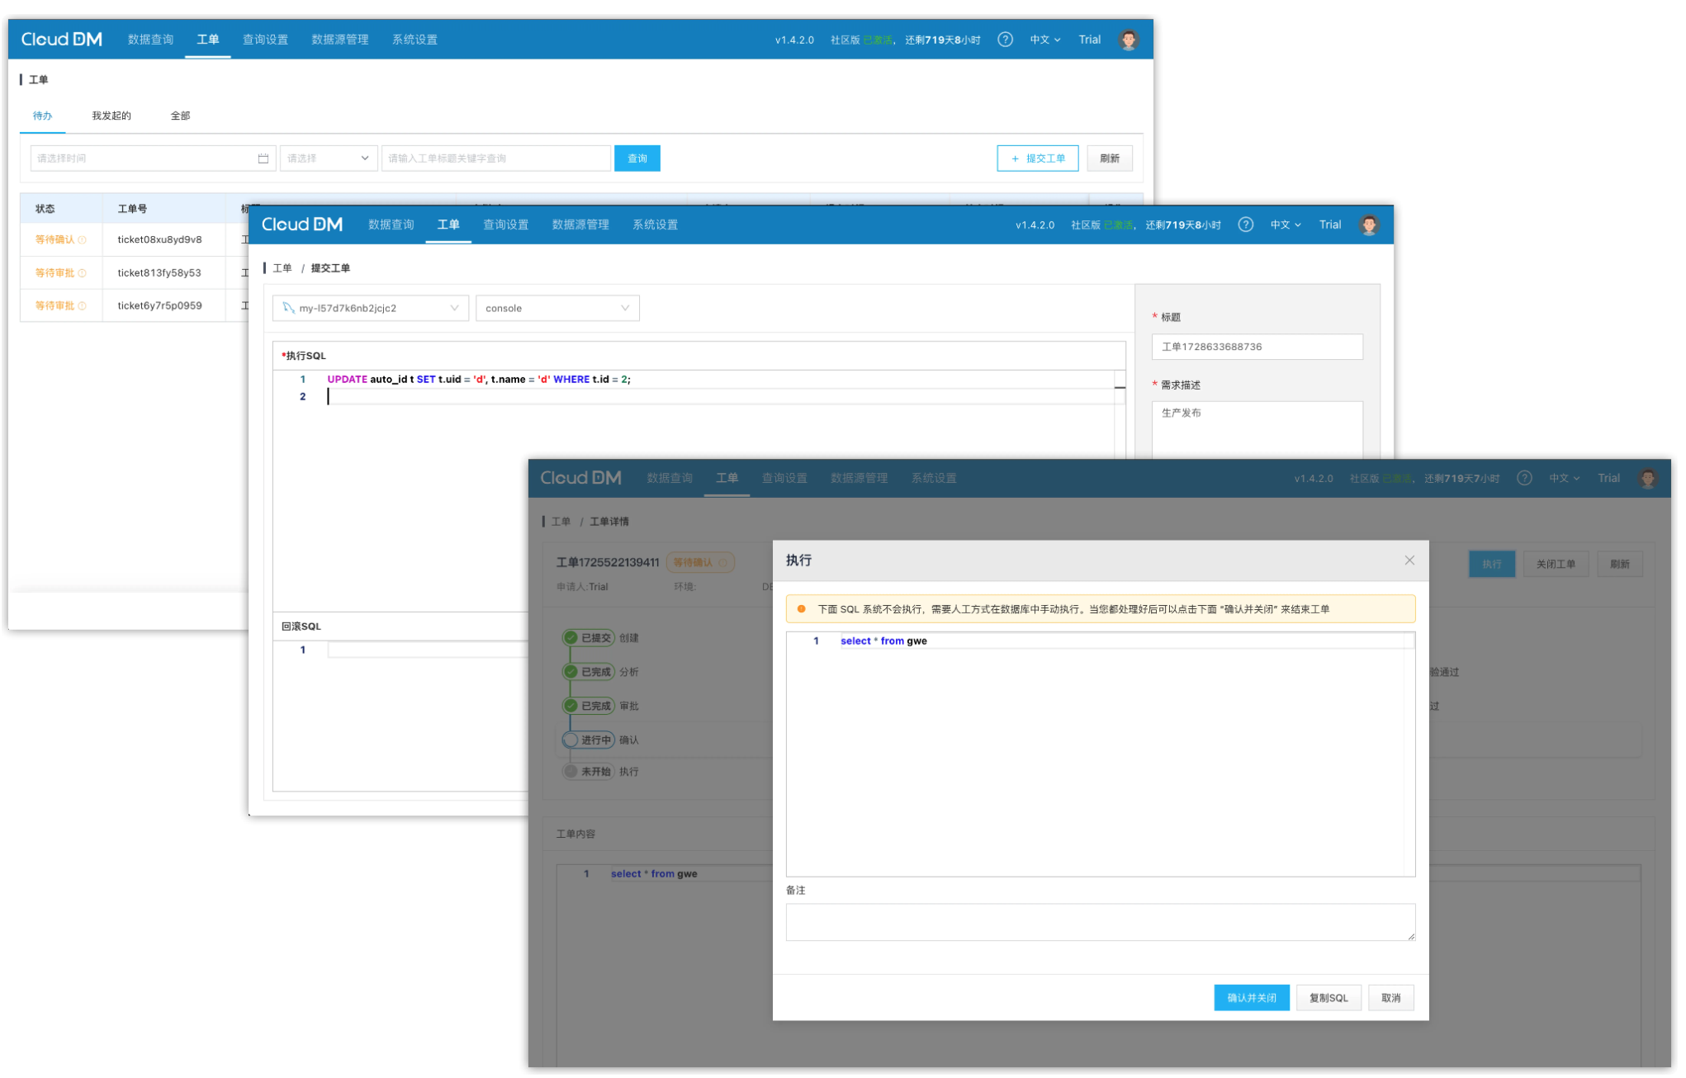1686x1078 pixels.
Task: Click the 标题 input containing 工单1728633688736
Action: 1256,347
